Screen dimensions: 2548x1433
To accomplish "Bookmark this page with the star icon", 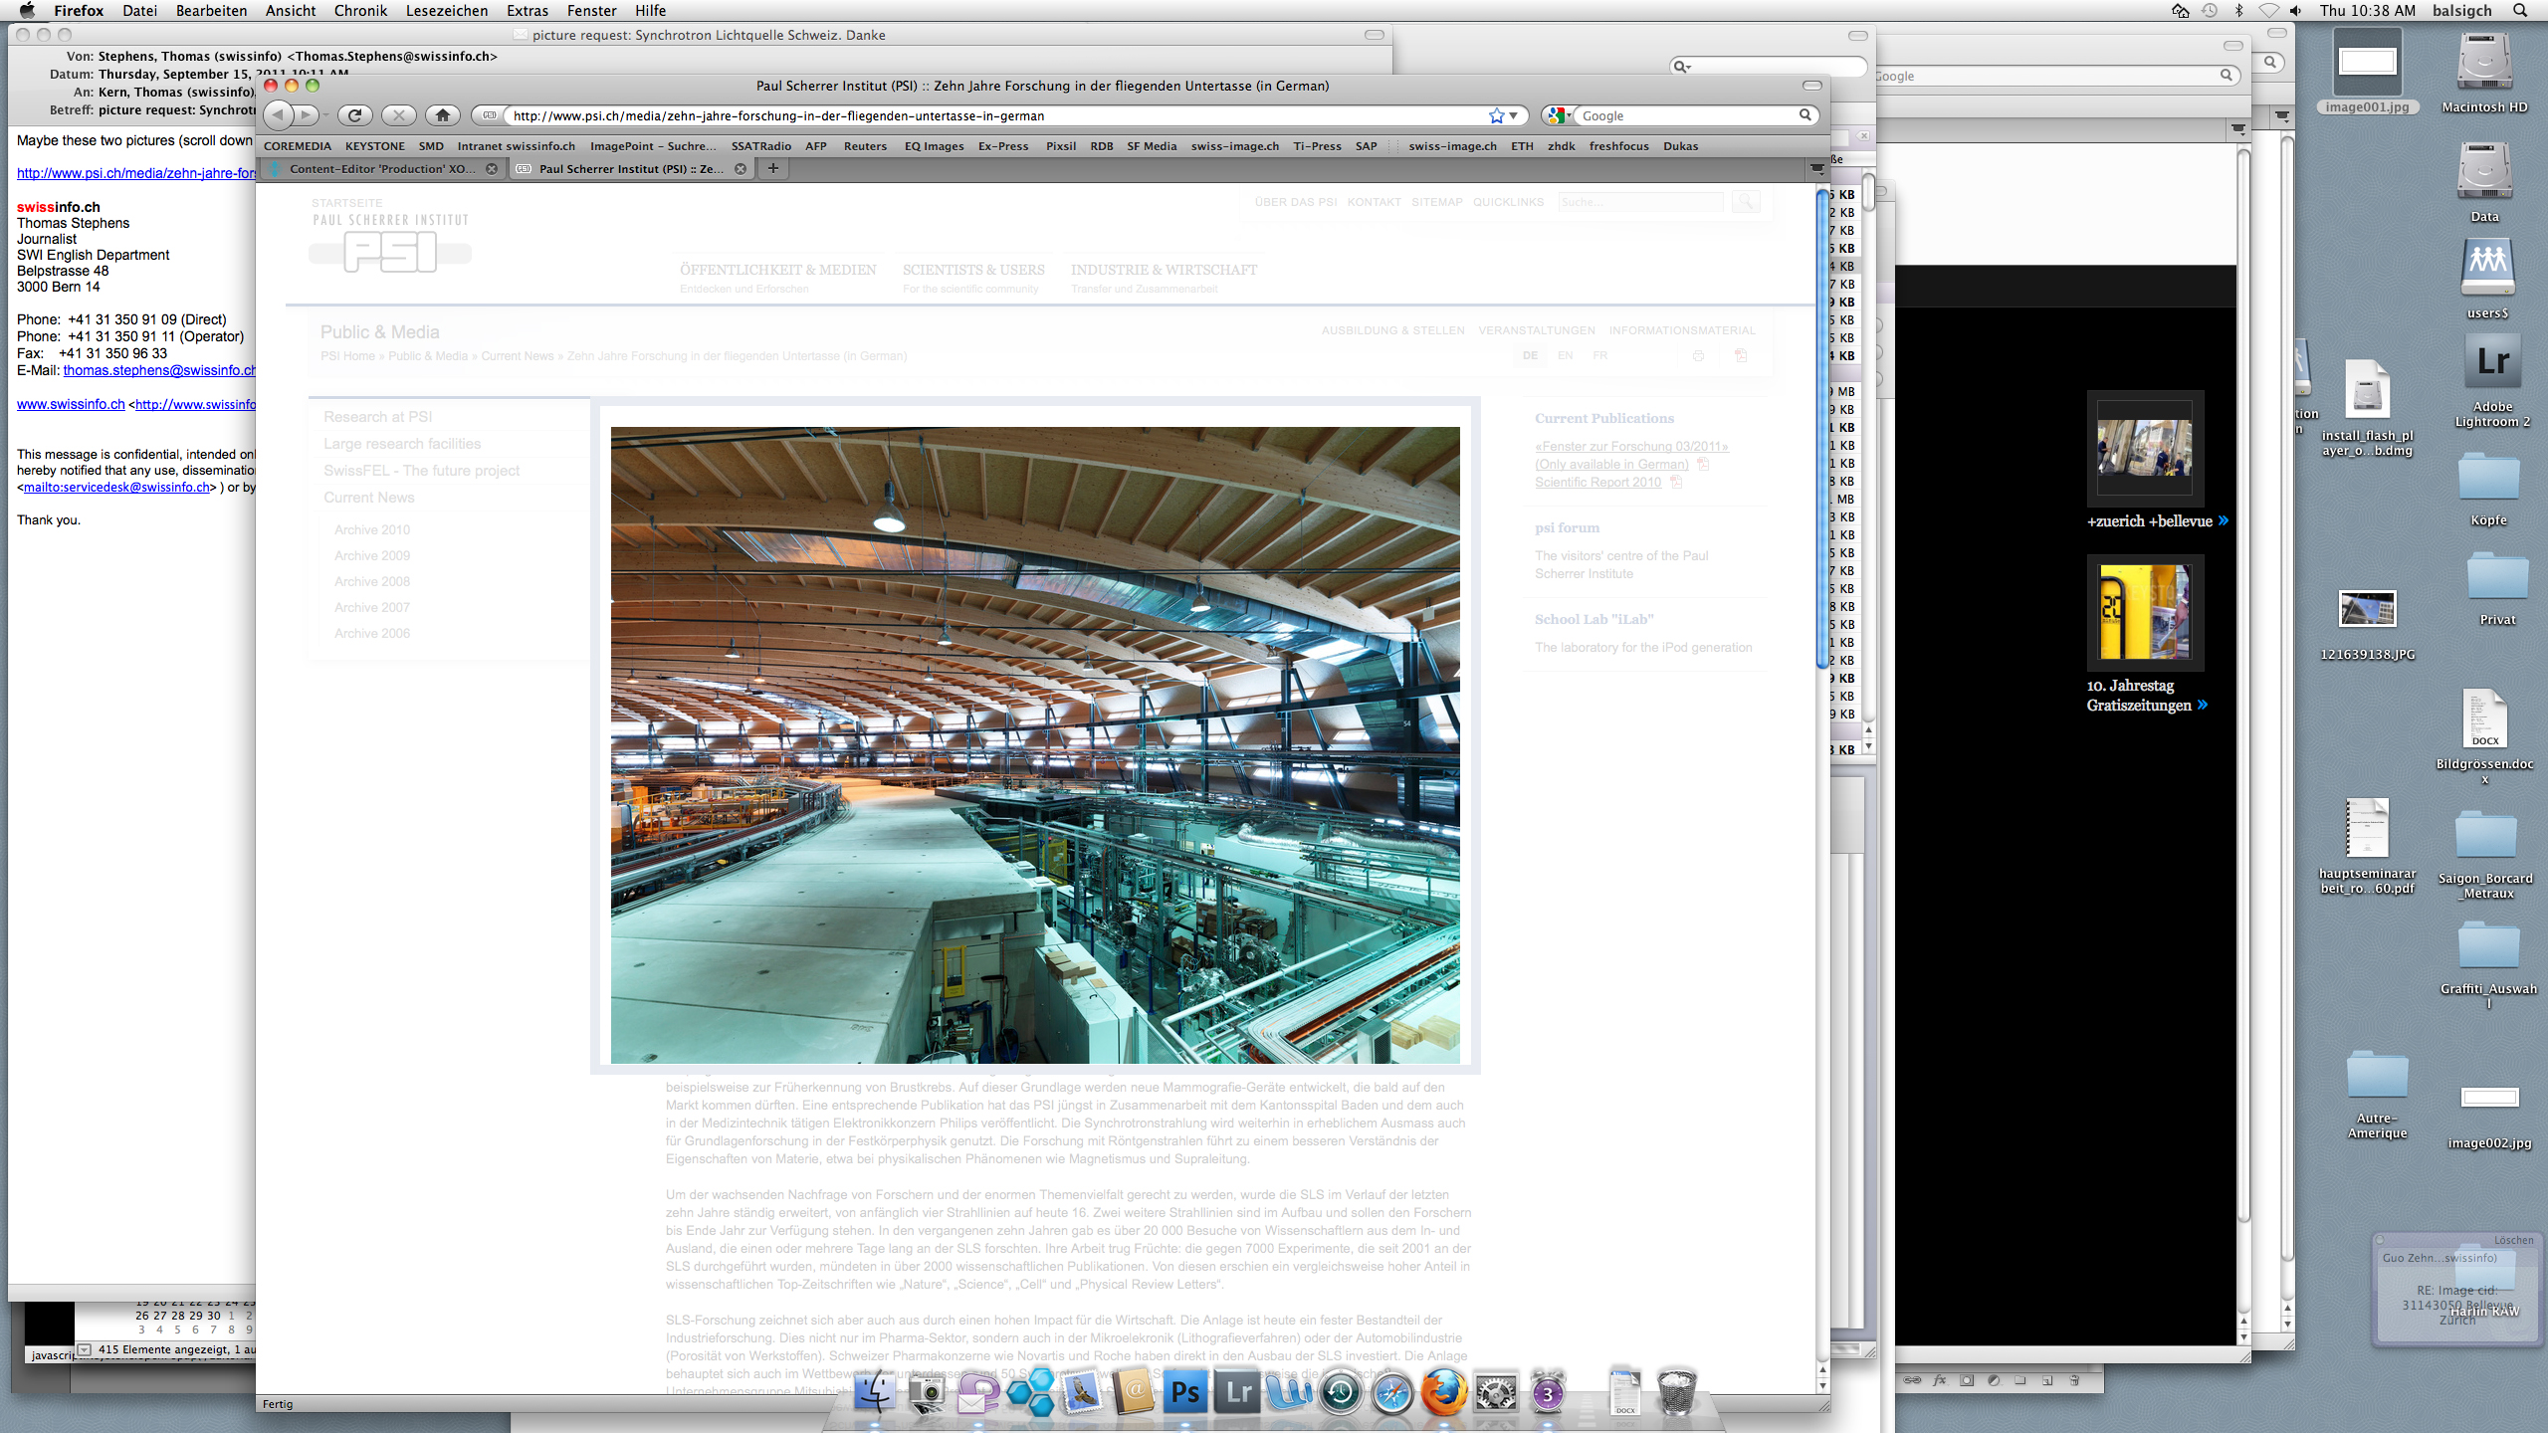I will click(x=1496, y=115).
